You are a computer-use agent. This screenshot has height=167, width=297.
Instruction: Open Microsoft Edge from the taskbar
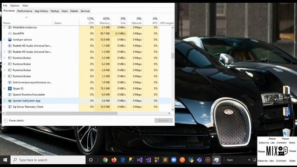(123, 160)
